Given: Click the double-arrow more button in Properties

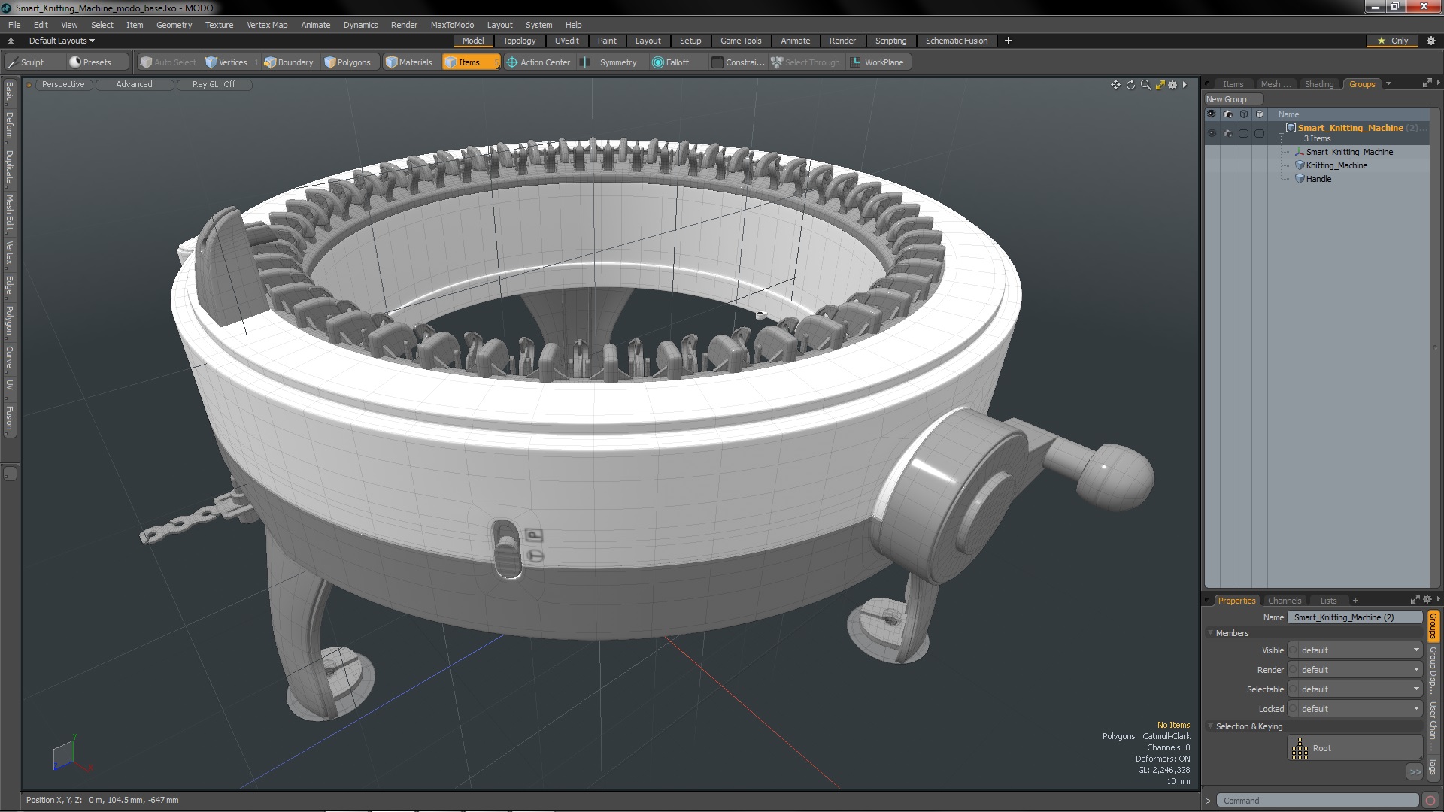Looking at the screenshot, I should click(1415, 771).
